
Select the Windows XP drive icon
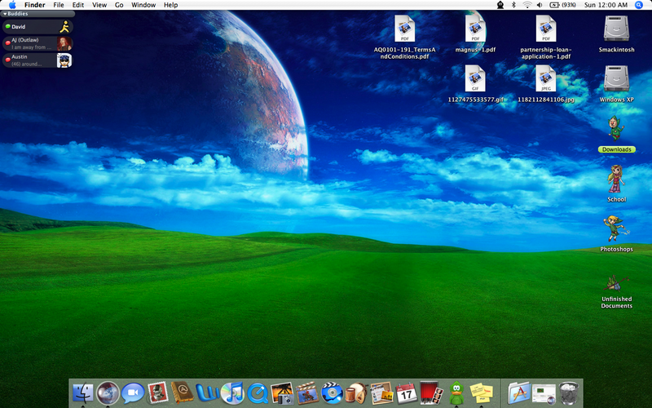click(616, 78)
